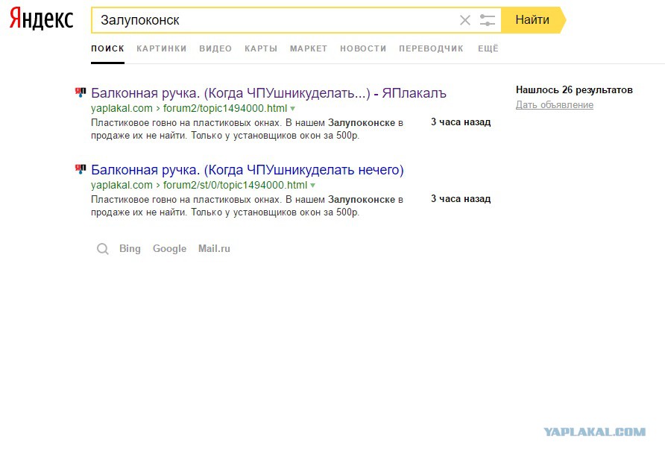The height and width of the screenshot is (454, 665).
Task: Open advanced search settings sliders icon
Action: (x=488, y=20)
